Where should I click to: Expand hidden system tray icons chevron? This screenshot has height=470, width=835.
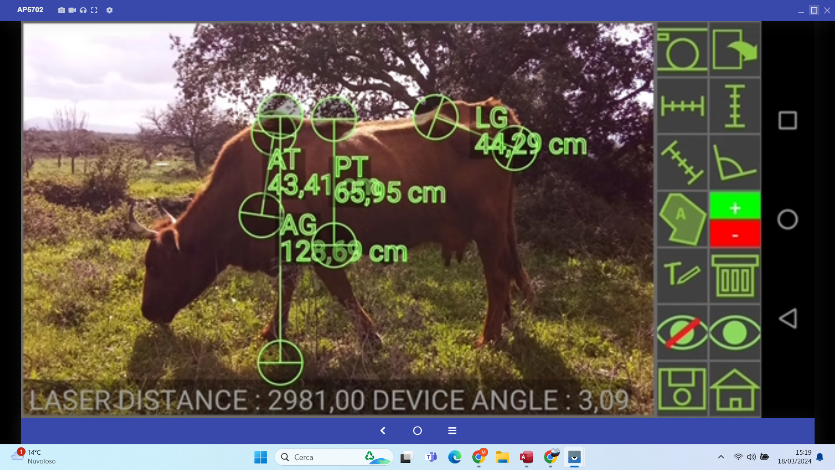point(721,457)
